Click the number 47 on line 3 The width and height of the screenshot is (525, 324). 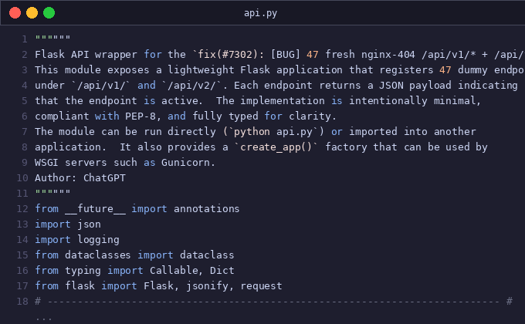pos(445,70)
